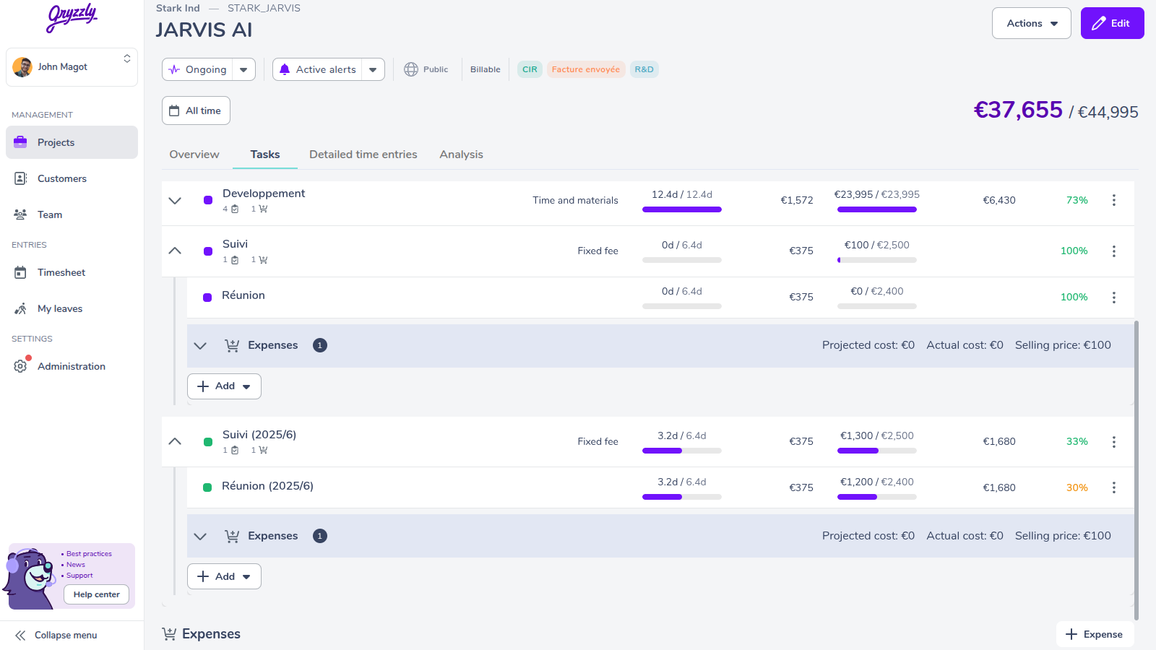Click the purple color dot for Developpement
Image resolution: width=1156 pixels, height=650 pixels.
[x=208, y=200]
